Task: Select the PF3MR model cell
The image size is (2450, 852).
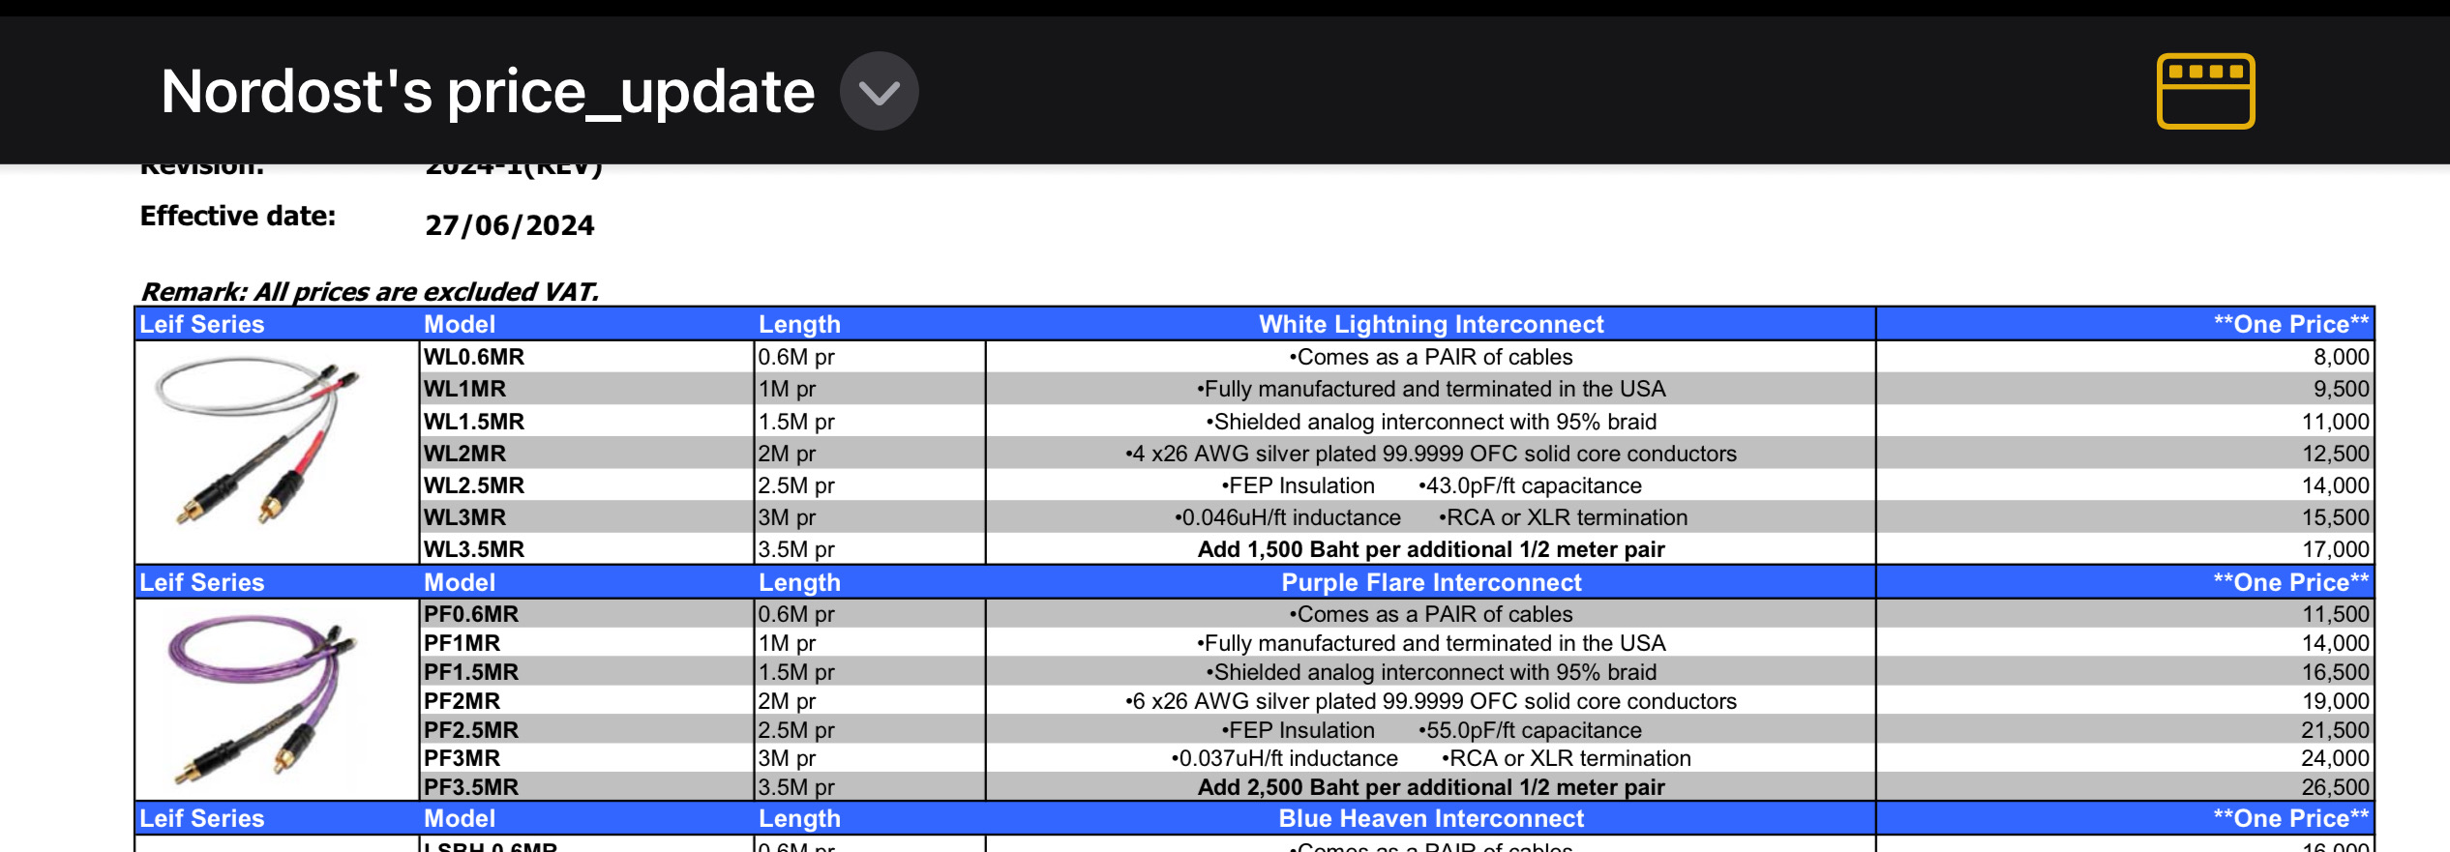Action: 462,758
